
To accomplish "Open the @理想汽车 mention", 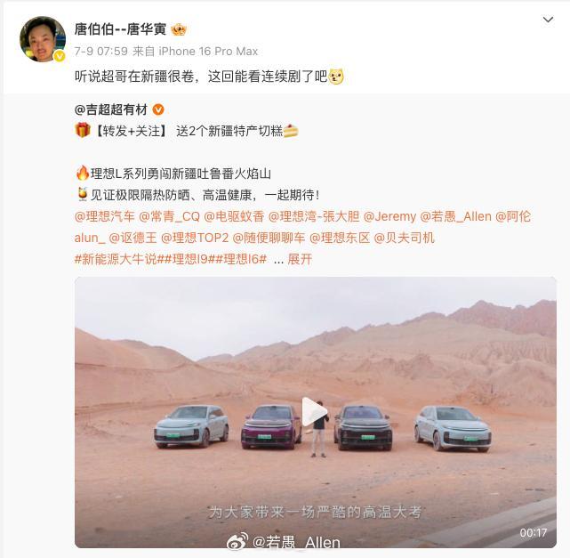I will click(x=104, y=217).
